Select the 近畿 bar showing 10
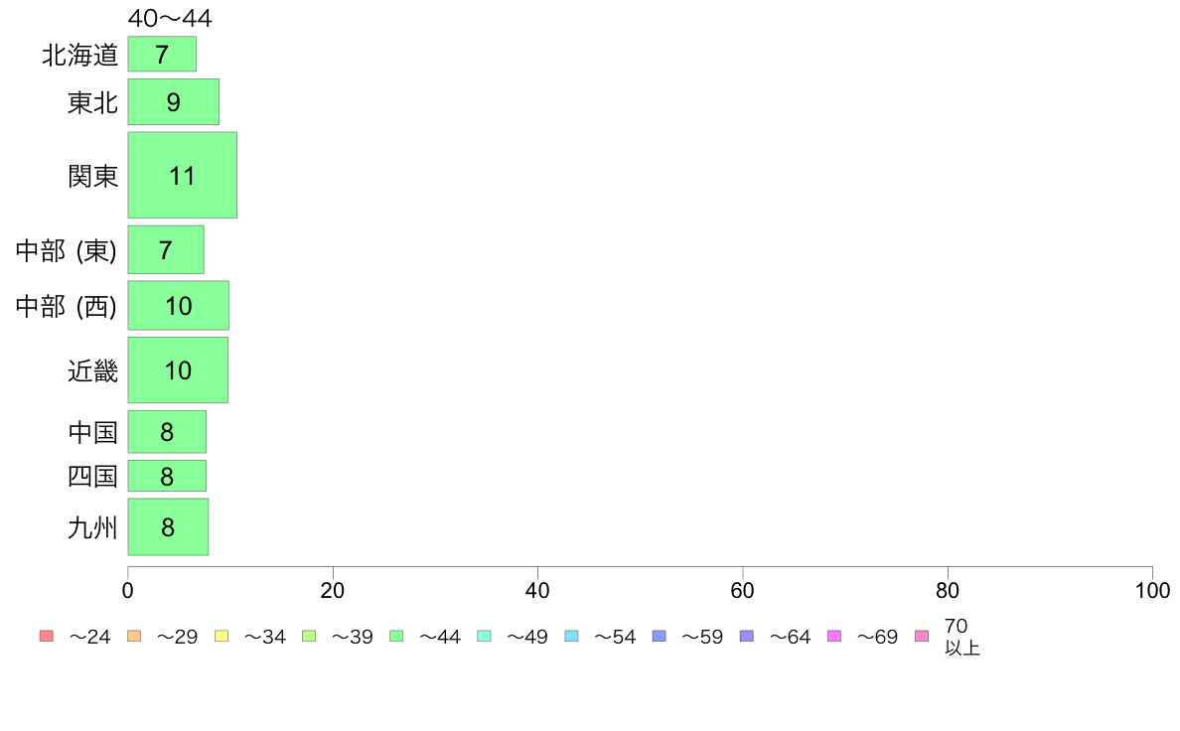The width and height of the screenshot is (1180, 731). [x=178, y=370]
